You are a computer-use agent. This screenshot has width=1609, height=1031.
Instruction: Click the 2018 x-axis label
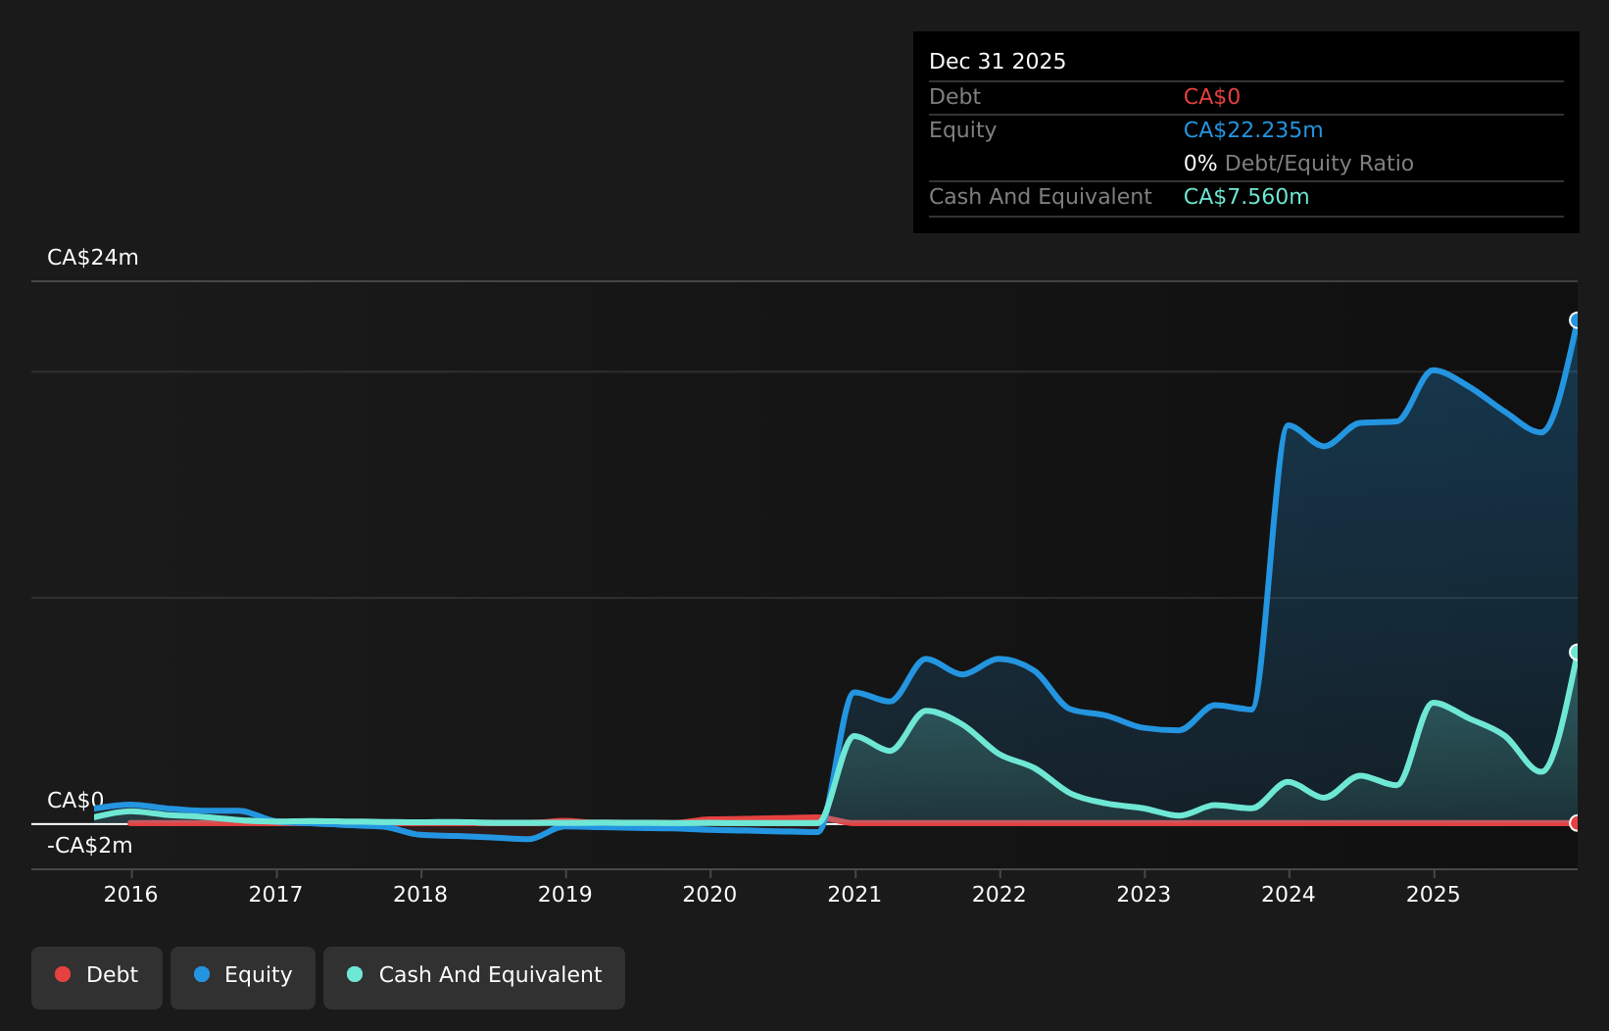tap(420, 894)
